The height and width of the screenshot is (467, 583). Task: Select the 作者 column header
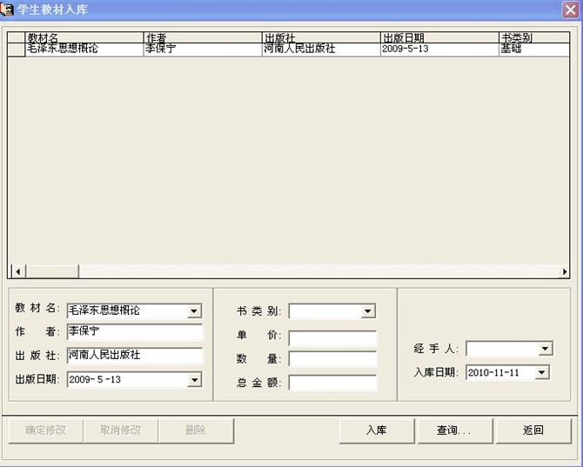pos(203,37)
